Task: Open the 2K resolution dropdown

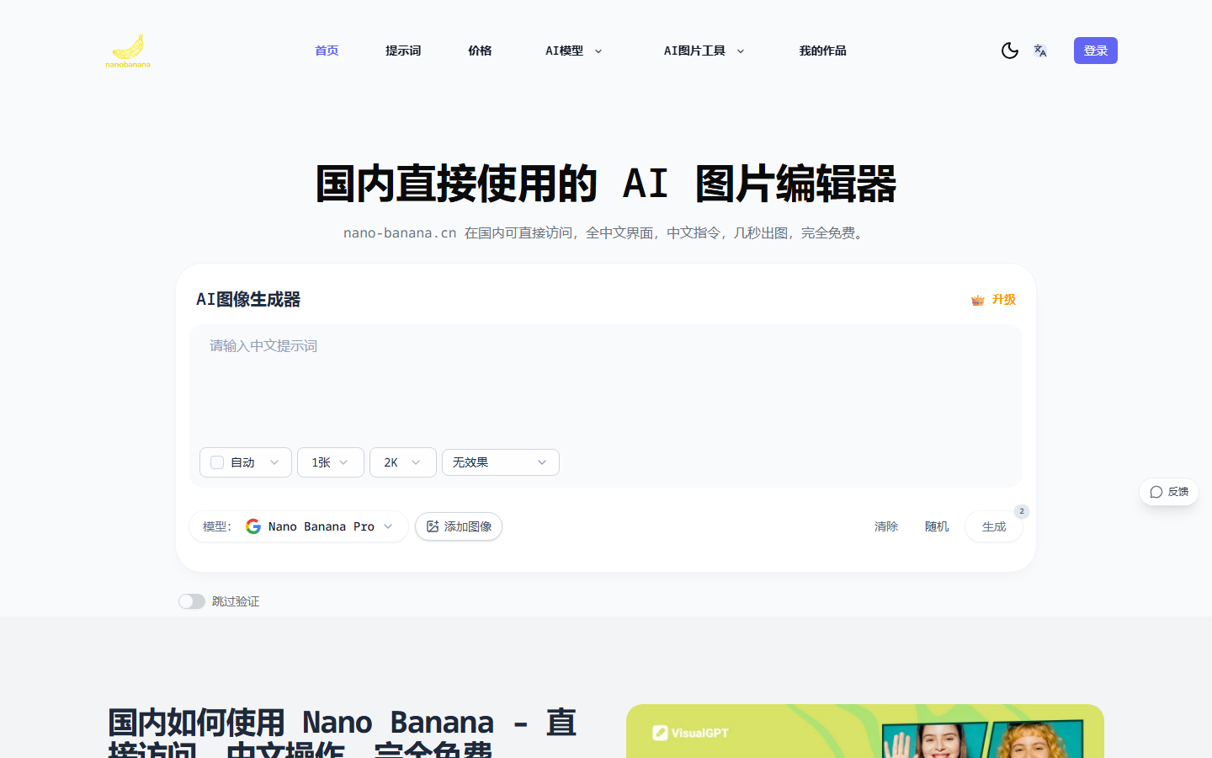Action: (x=403, y=462)
